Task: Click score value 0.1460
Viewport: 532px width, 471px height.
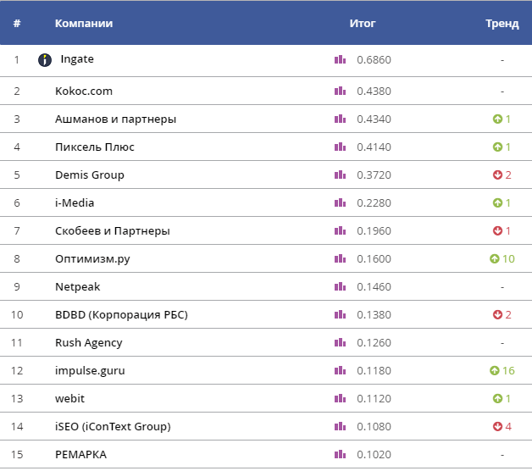Action: point(374,286)
